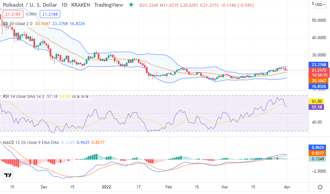Screen dimensions: 330x194
Task: Click the current price 21.2173 axis label
Action: (x=319, y=70)
